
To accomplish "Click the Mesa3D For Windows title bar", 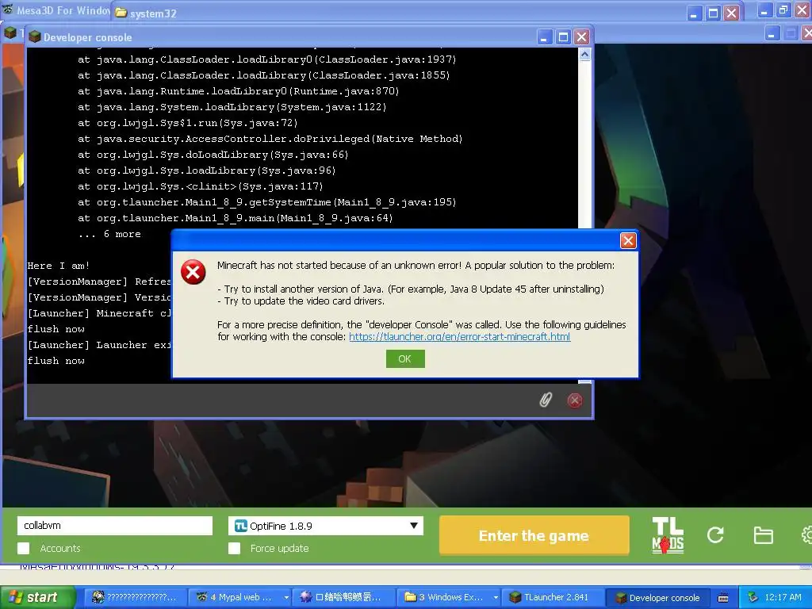I will (57, 10).
